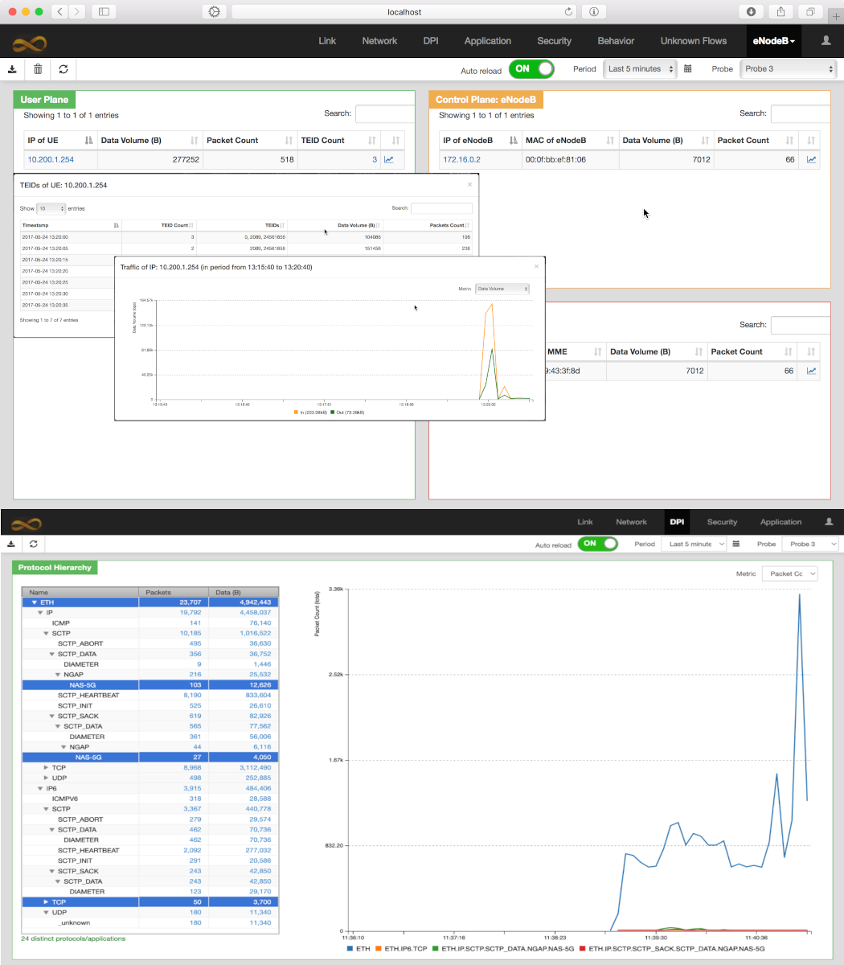Click the refresh icon in top toolbar
Viewport: 844px width, 965px height.
click(64, 69)
